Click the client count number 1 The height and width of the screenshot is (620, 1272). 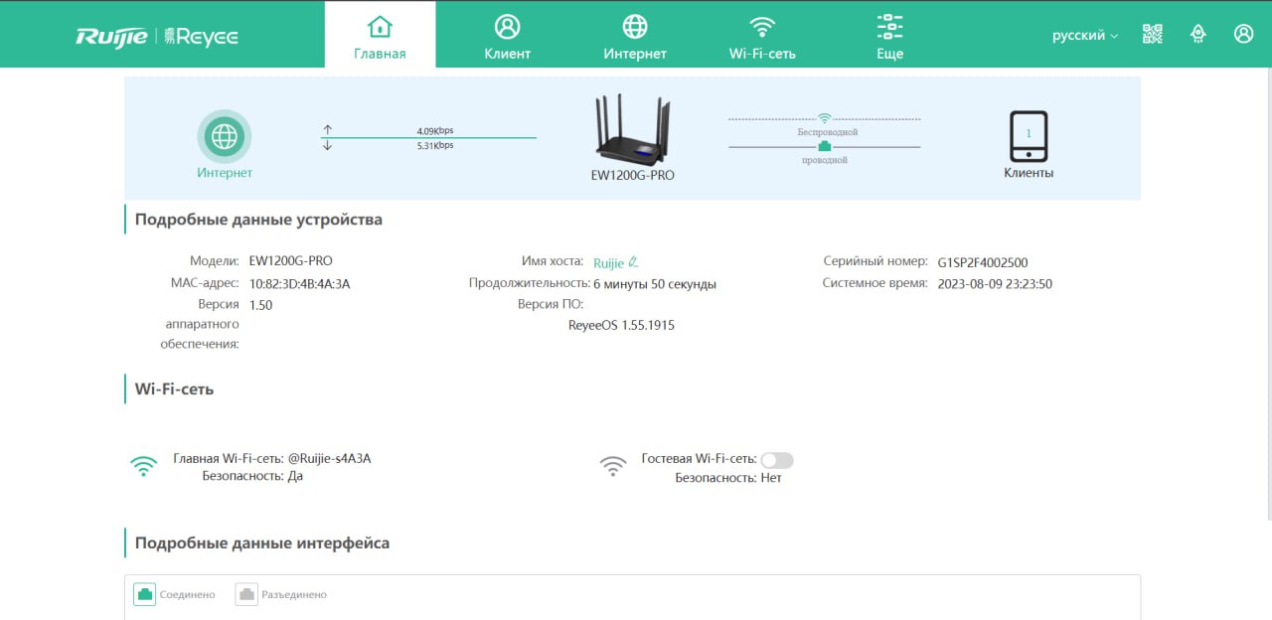[x=1029, y=133]
